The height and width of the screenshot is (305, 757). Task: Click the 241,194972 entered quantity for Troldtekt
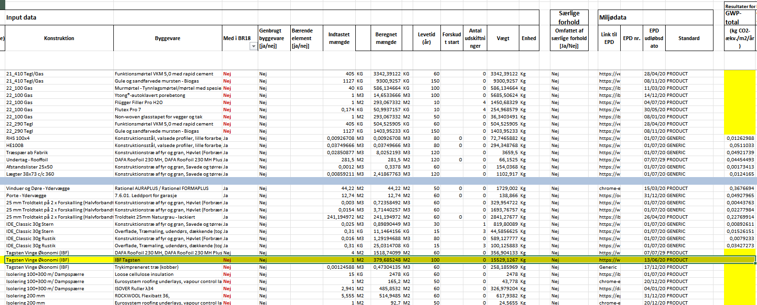[339, 217]
